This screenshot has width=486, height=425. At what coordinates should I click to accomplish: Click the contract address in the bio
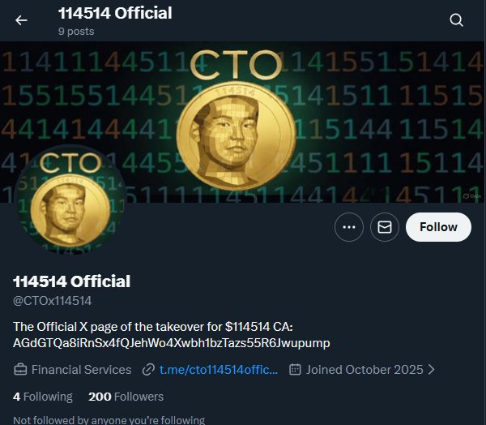coord(172,343)
